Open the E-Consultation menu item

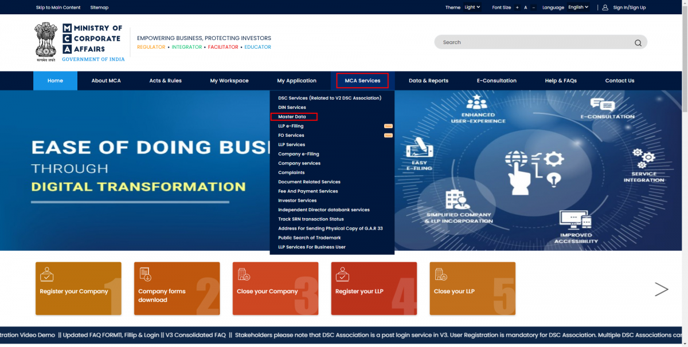(497, 80)
